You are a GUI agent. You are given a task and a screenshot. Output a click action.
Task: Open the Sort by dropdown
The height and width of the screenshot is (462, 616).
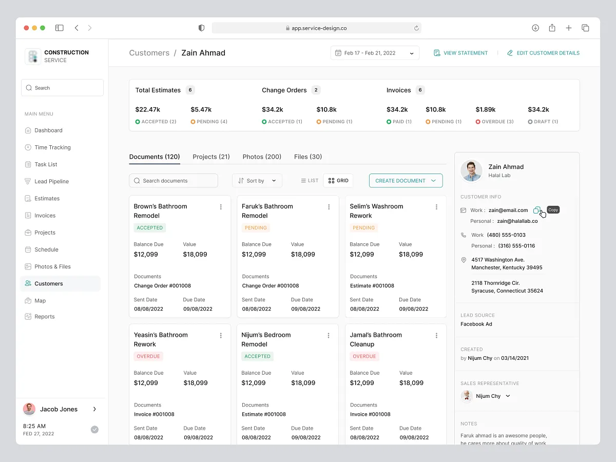[257, 180]
